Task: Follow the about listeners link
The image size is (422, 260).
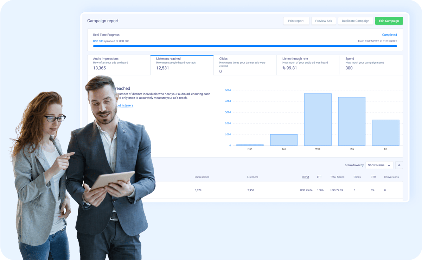Action: [x=125, y=105]
